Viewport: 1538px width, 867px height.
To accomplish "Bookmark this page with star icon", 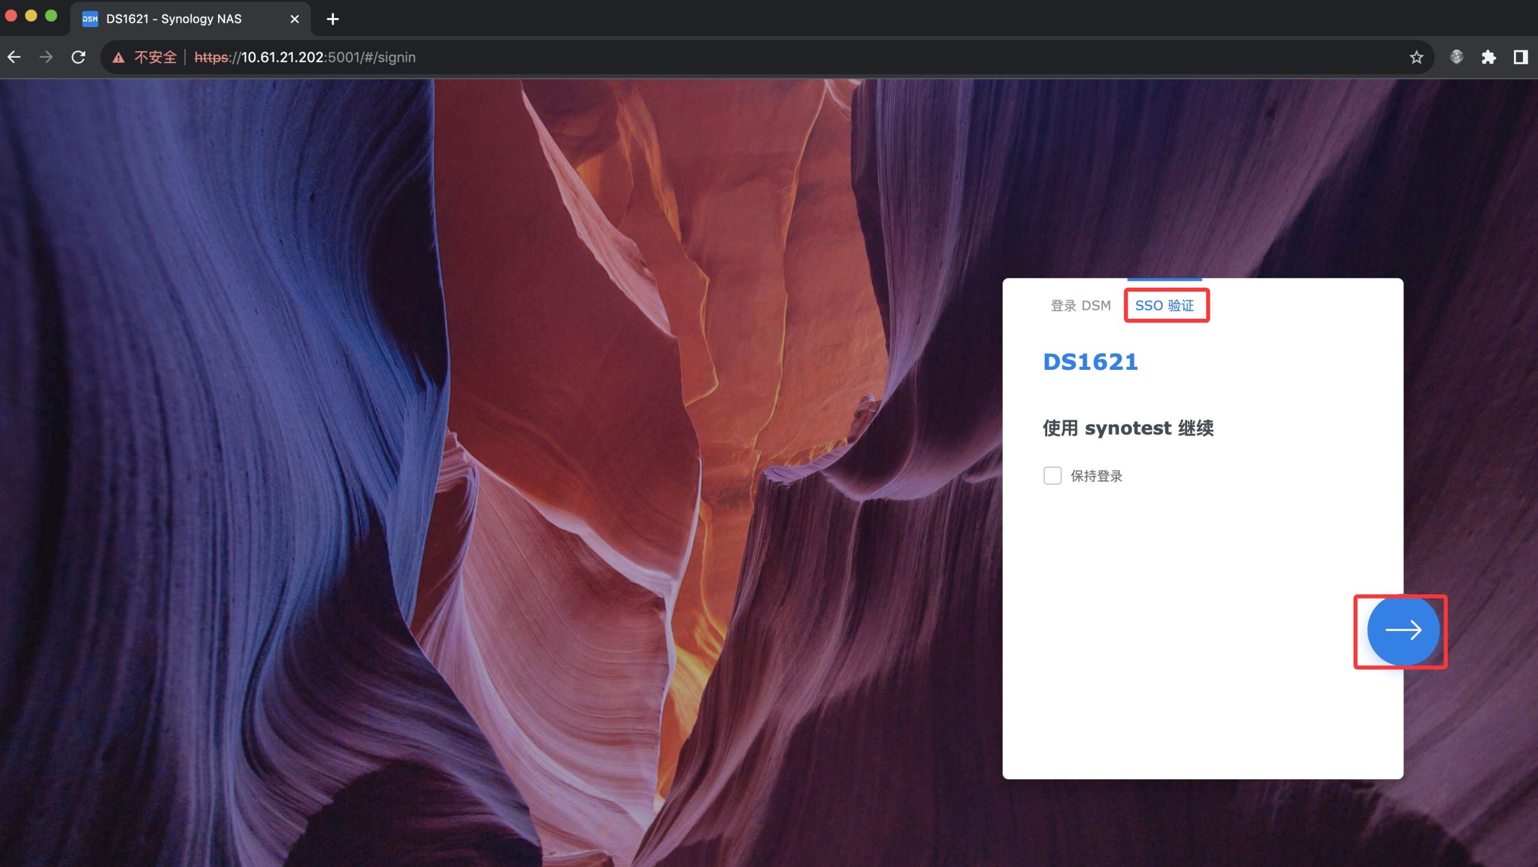I will 1416,57.
